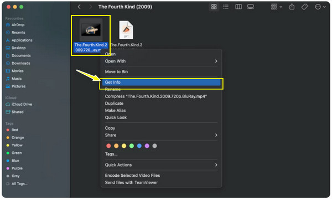
Task: Apply the purple tag color
Action: click(x=147, y=146)
